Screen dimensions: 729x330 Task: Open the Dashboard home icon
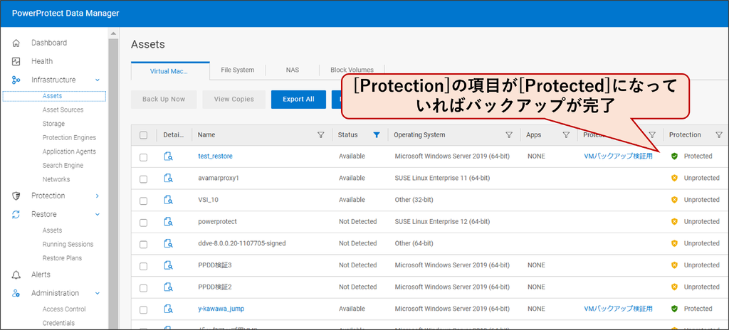pos(16,43)
